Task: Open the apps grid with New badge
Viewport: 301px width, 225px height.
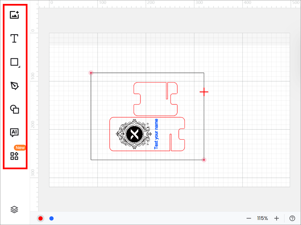Action: (14, 156)
